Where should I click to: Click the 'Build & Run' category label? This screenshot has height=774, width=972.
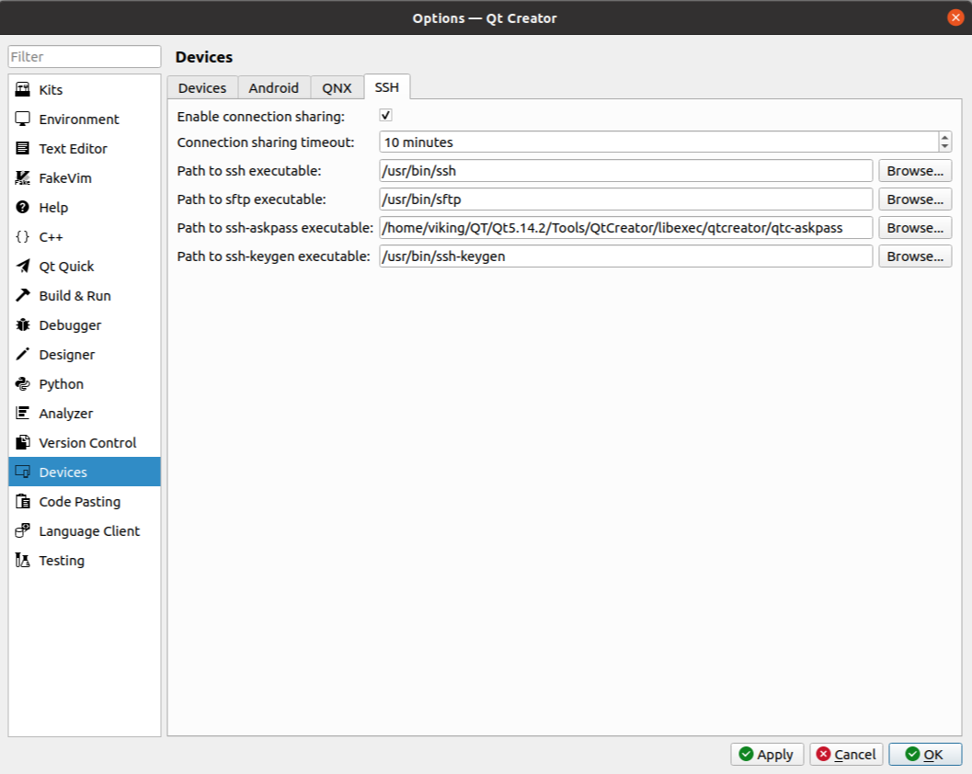click(75, 296)
